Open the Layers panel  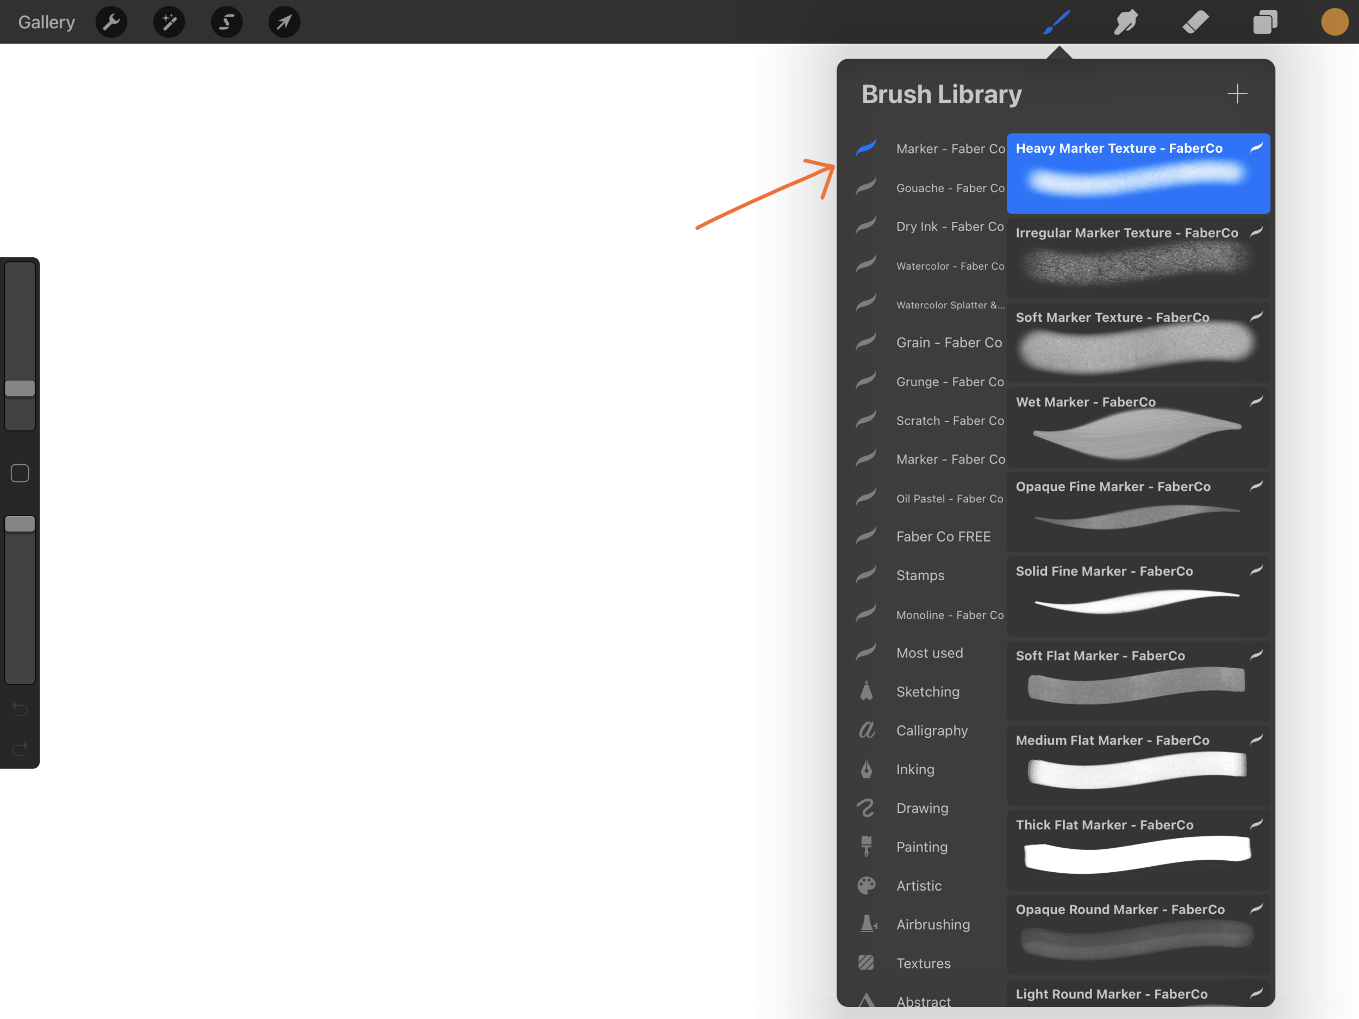coord(1265,22)
